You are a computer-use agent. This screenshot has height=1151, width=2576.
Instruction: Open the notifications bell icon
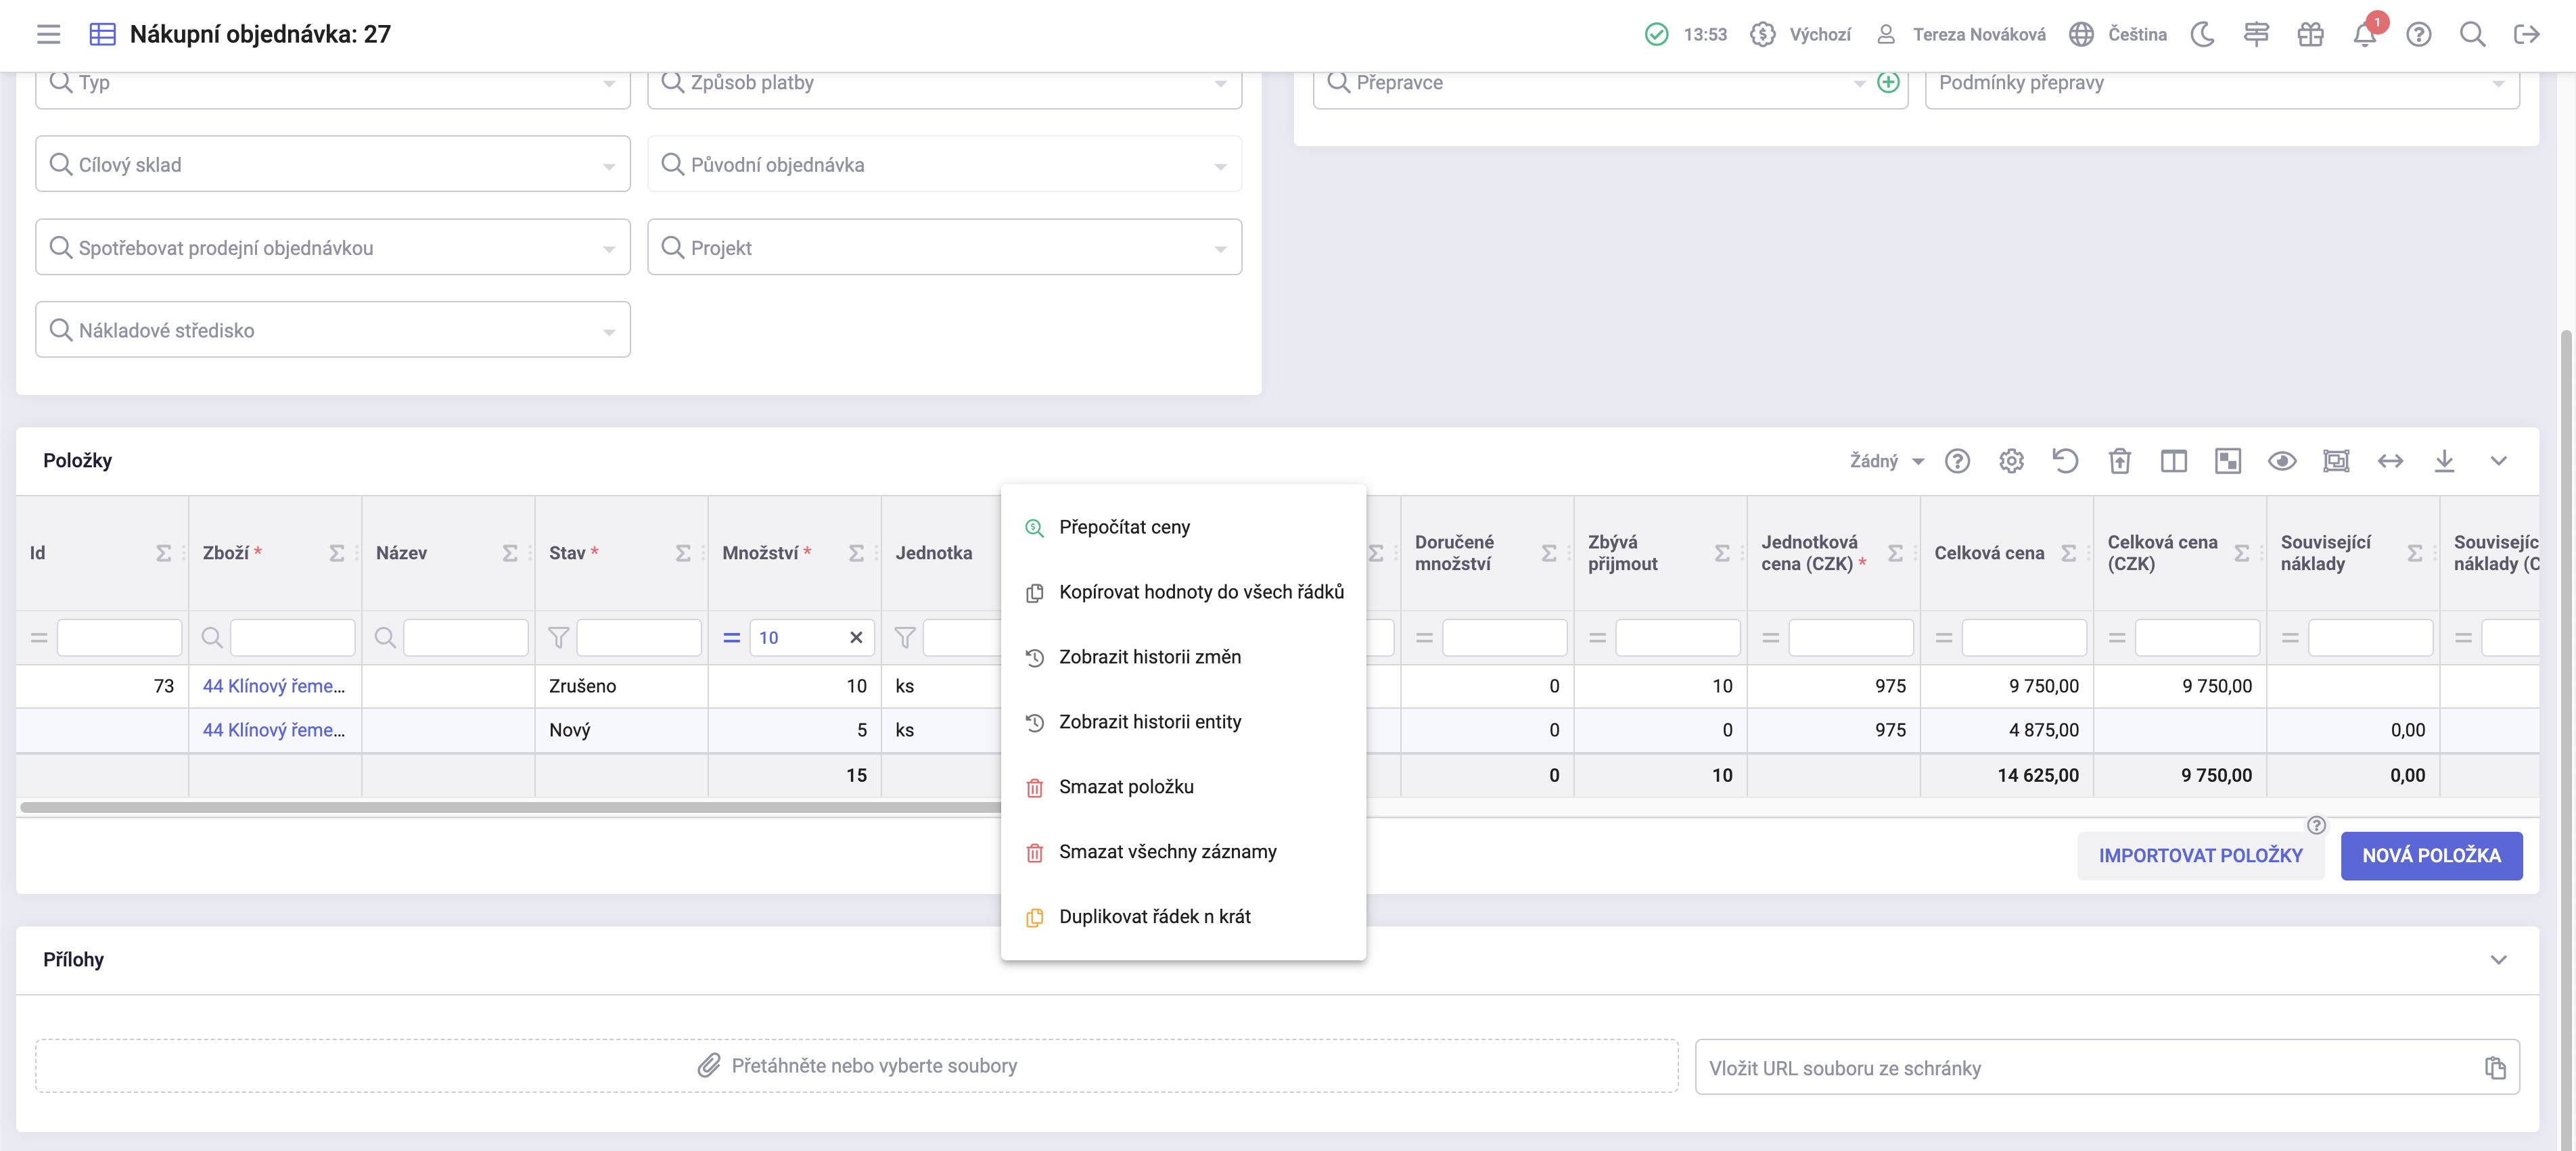pos(2364,35)
